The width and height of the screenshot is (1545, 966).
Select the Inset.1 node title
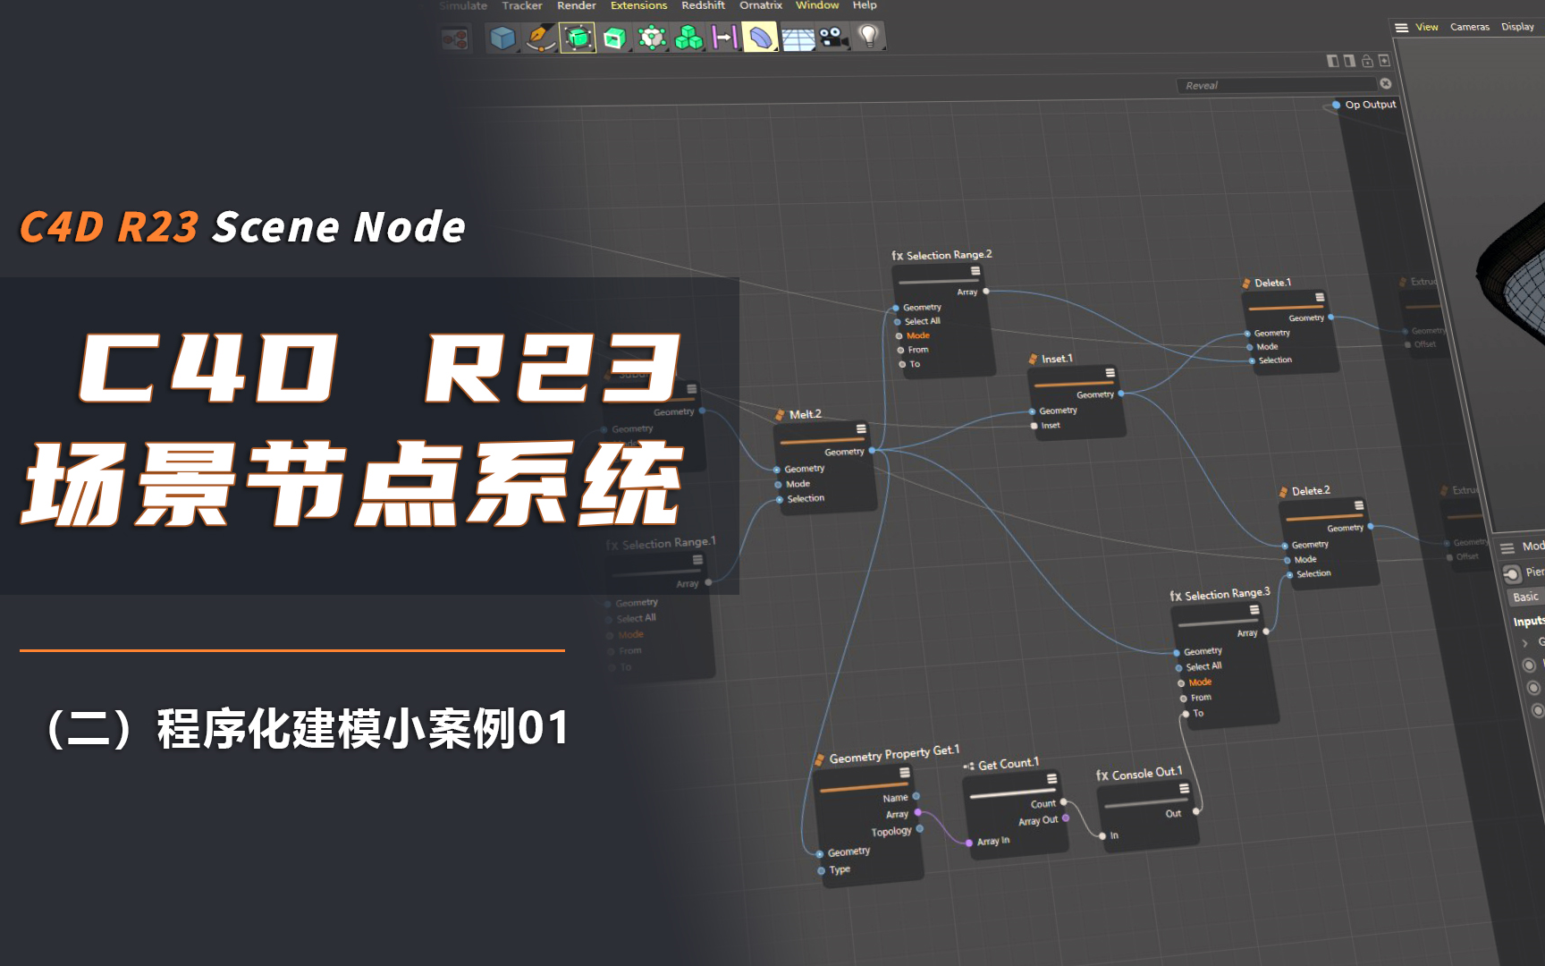click(x=1057, y=359)
